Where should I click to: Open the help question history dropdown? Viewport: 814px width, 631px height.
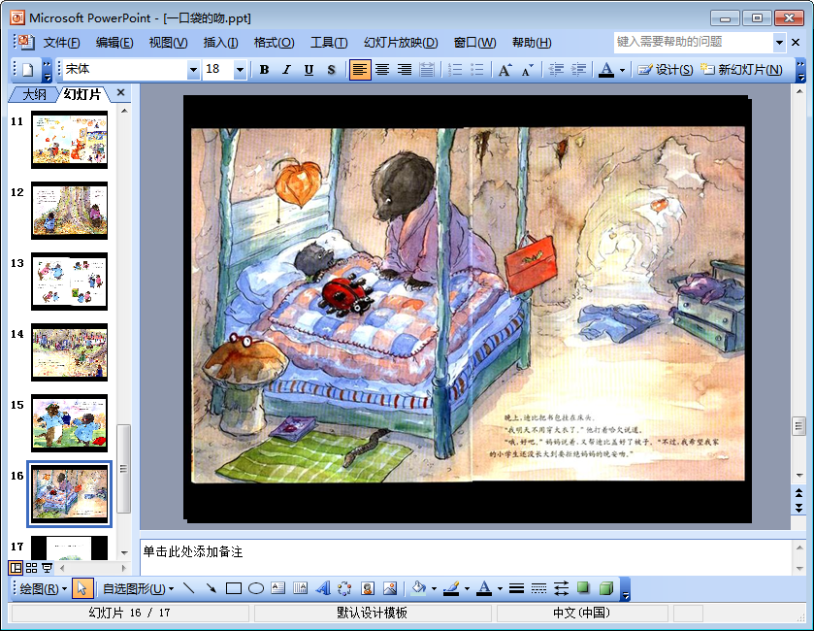click(x=779, y=42)
